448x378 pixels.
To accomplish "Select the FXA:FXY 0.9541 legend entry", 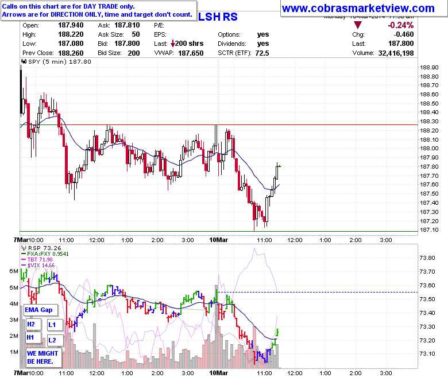I will tap(45, 254).
